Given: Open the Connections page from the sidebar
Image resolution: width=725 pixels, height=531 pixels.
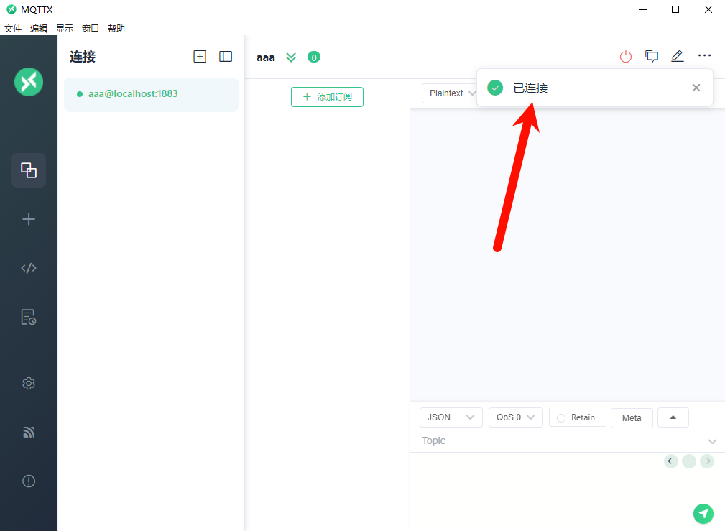Looking at the screenshot, I should (x=29, y=170).
